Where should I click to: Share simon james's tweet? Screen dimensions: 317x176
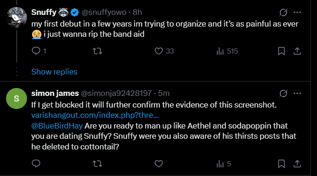[x=297, y=163]
